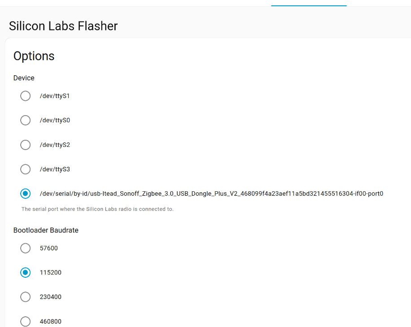Viewport: 411px width, 327px height.
Task: Choose the 115200 baudrate radio button
Action: [26, 272]
